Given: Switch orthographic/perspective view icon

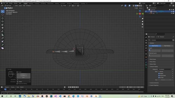Looking at the screenshot, I should [142, 27].
